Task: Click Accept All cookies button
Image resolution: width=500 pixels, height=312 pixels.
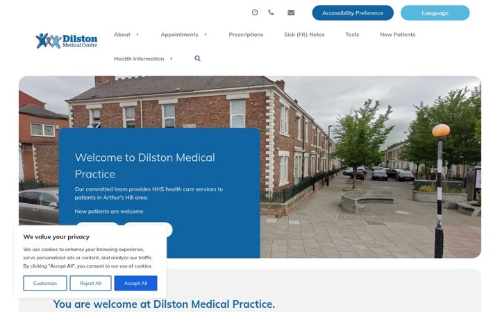Action: coord(135,283)
